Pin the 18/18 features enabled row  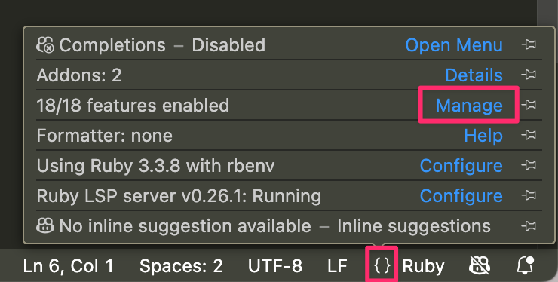(x=529, y=105)
